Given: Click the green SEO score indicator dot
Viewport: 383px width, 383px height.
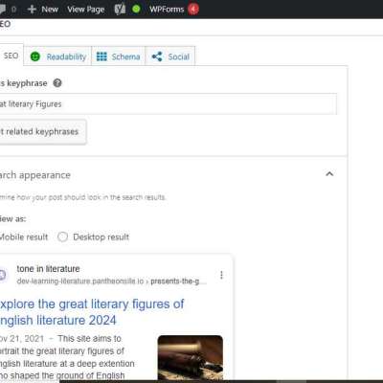Looking at the screenshot, I should point(136,9).
